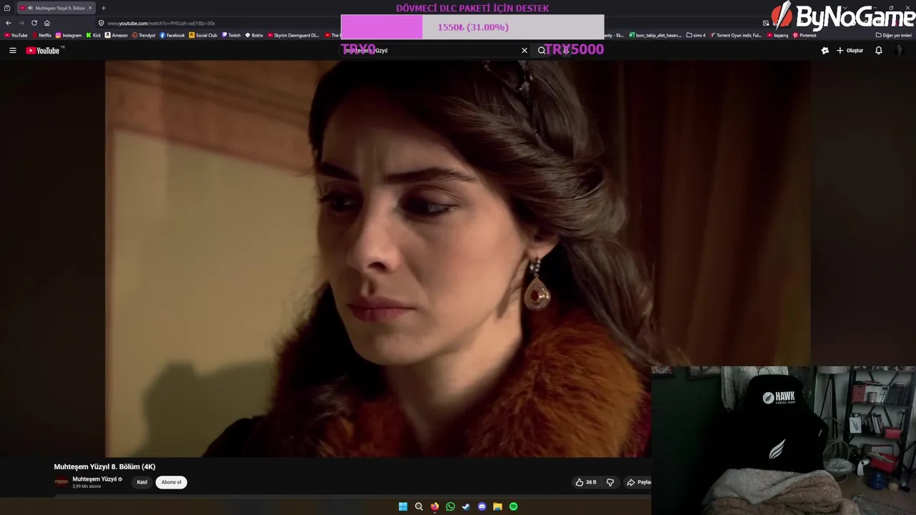This screenshot has height=515, width=916.
Task: Close the Muhteşem Yüzyıl 8. Bölüm tab
Action: pos(90,8)
